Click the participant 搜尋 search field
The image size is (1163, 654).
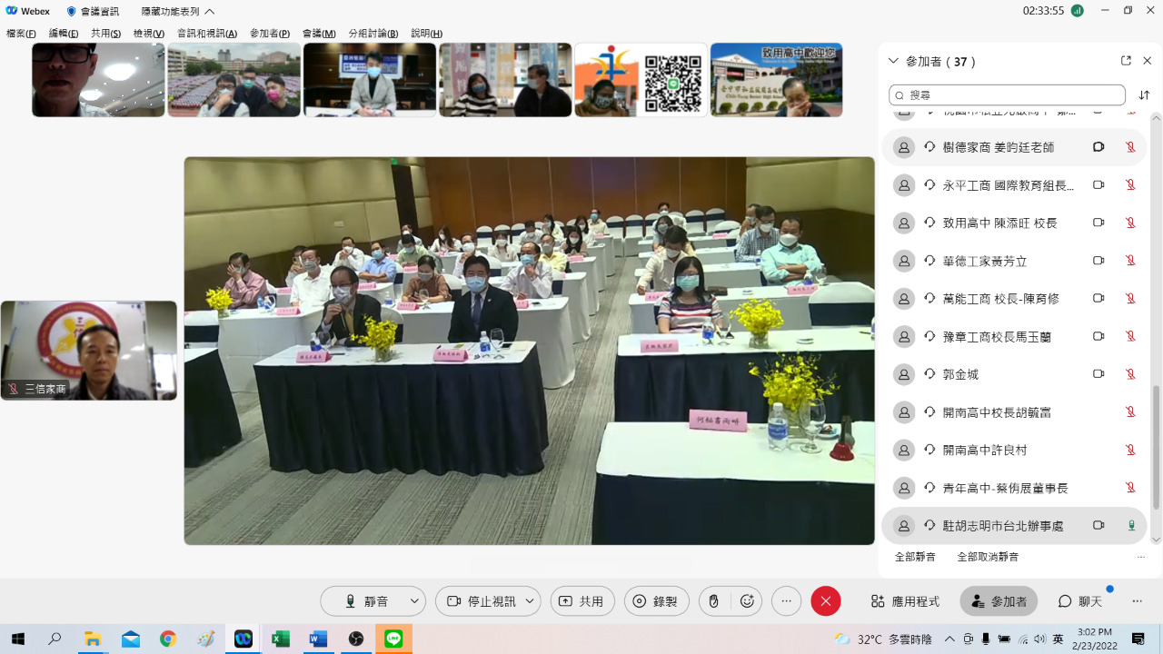point(1007,95)
